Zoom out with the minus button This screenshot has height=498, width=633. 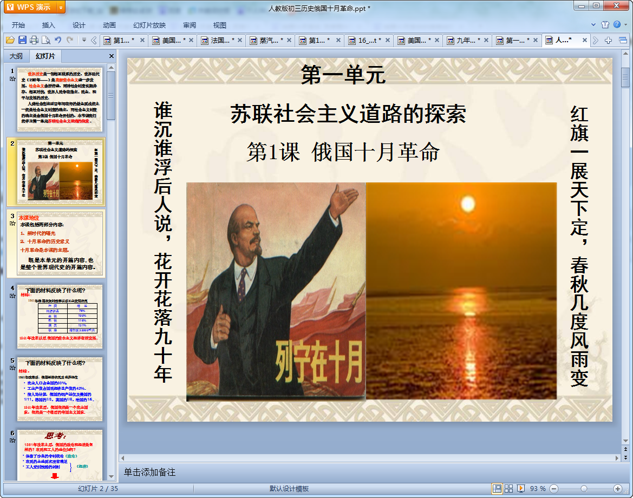(x=554, y=489)
